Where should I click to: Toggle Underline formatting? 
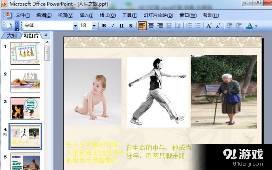pyautogui.click(x=122, y=26)
